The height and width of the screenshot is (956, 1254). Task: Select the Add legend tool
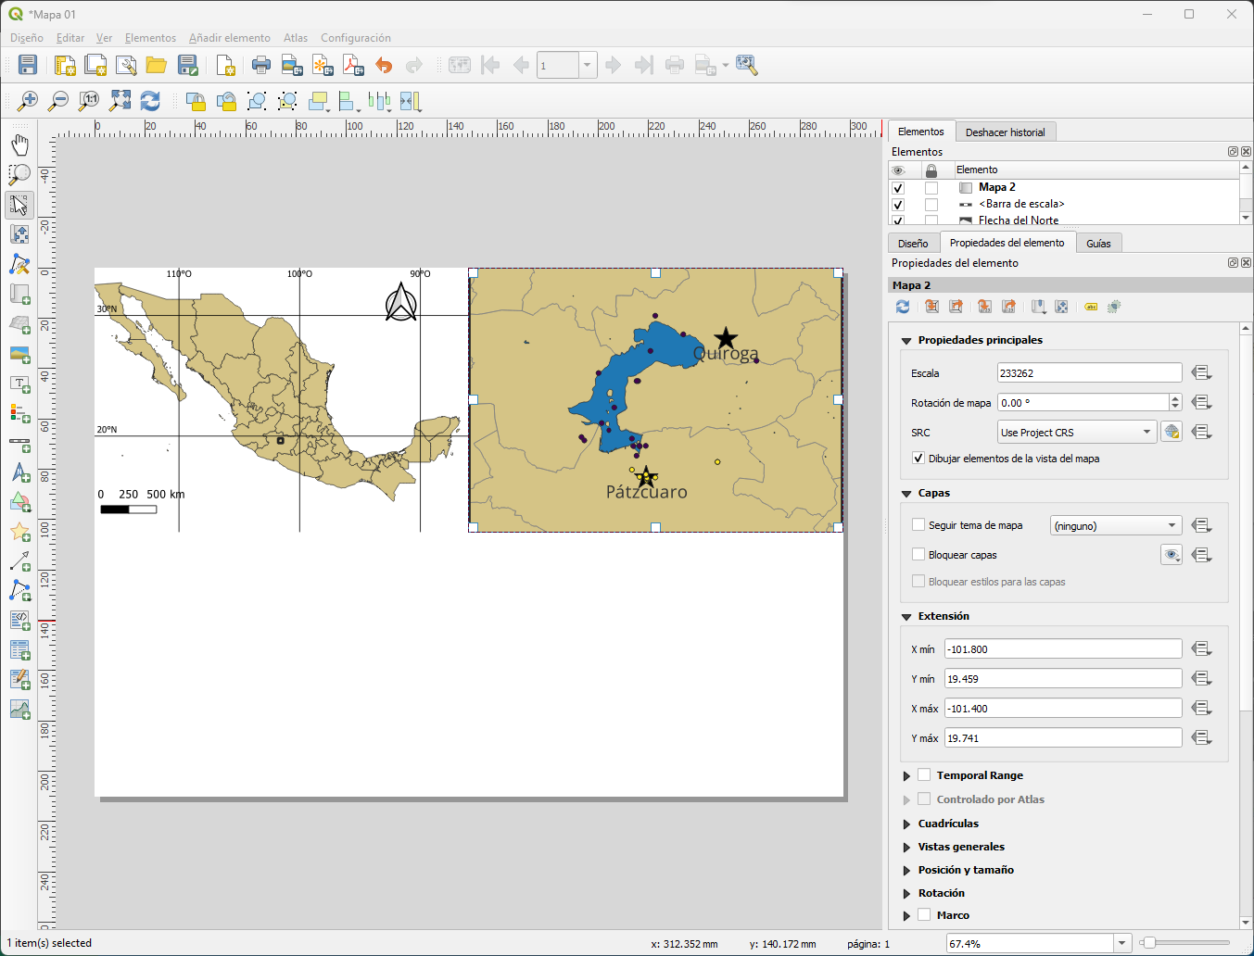point(19,412)
